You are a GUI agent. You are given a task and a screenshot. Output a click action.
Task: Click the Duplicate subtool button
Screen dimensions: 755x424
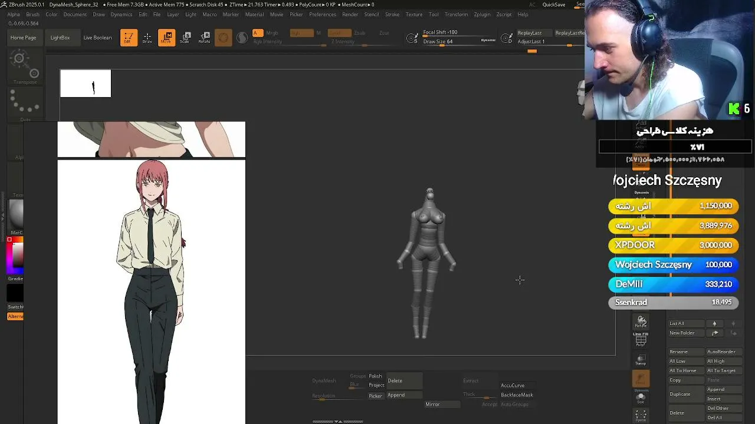[x=686, y=394]
